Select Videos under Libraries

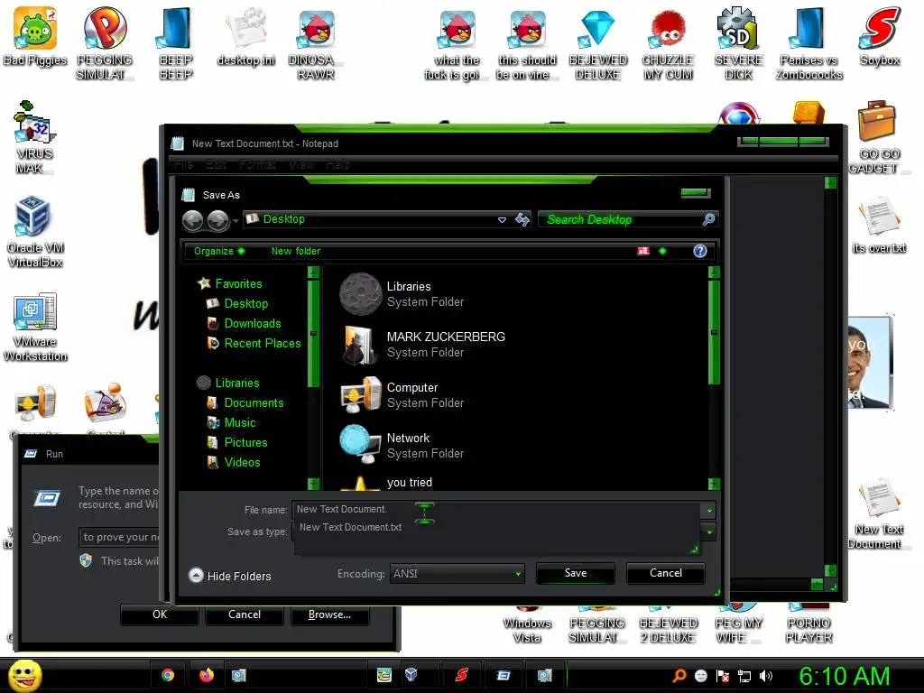pos(234,463)
